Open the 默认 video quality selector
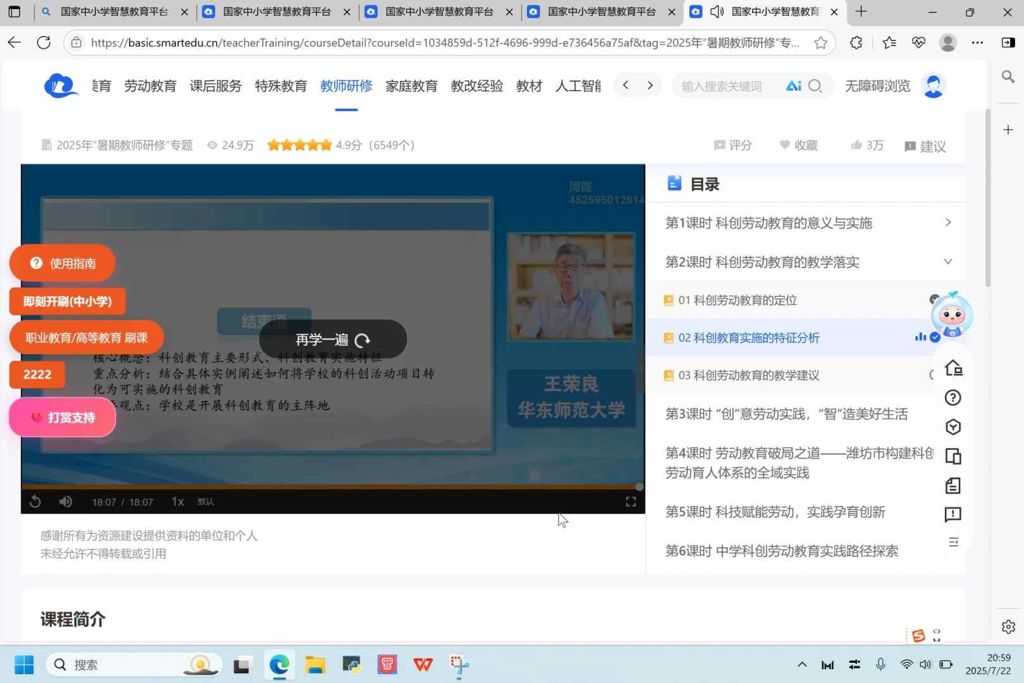Viewport: 1024px width, 683px height. (x=206, y=501)
